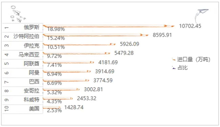Click the 科威特 category label
This screenshot has width=220, height=127.
[x=31, y=100]
